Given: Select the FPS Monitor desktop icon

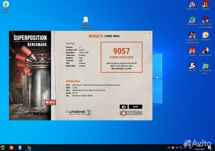Looking at the screenshot, I should pos(192,21).
